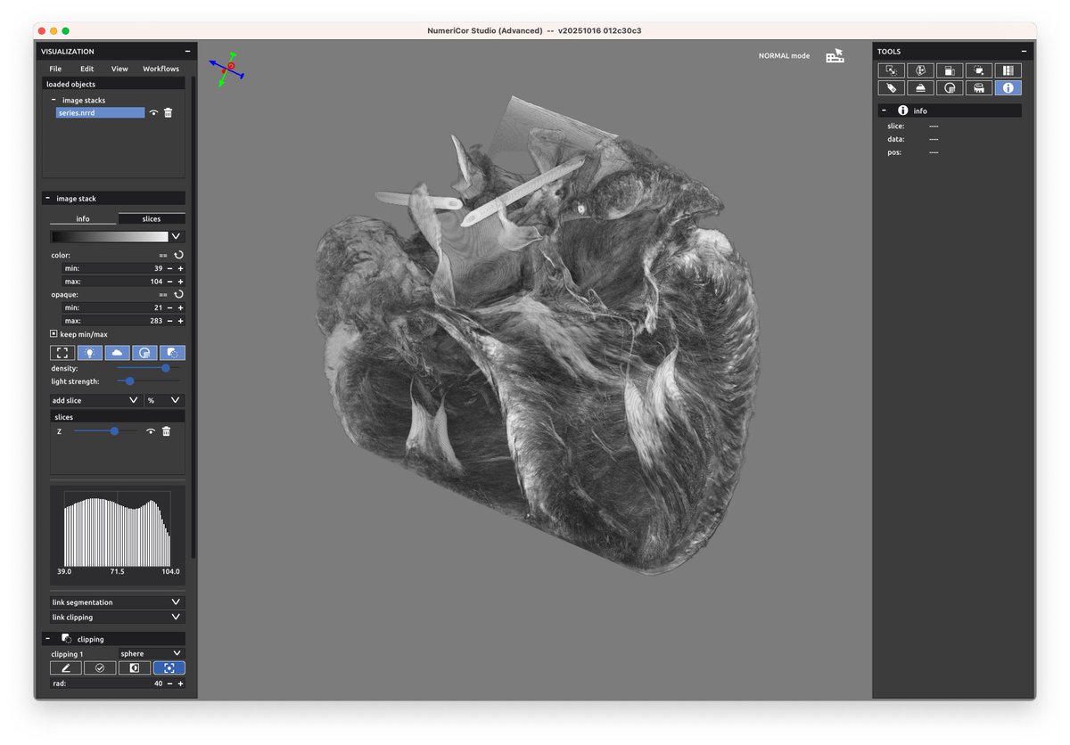The image size is (1070, 745).
Task: Select the circular clipping tool in TOOLS
Action: click(x=950, y=87)
